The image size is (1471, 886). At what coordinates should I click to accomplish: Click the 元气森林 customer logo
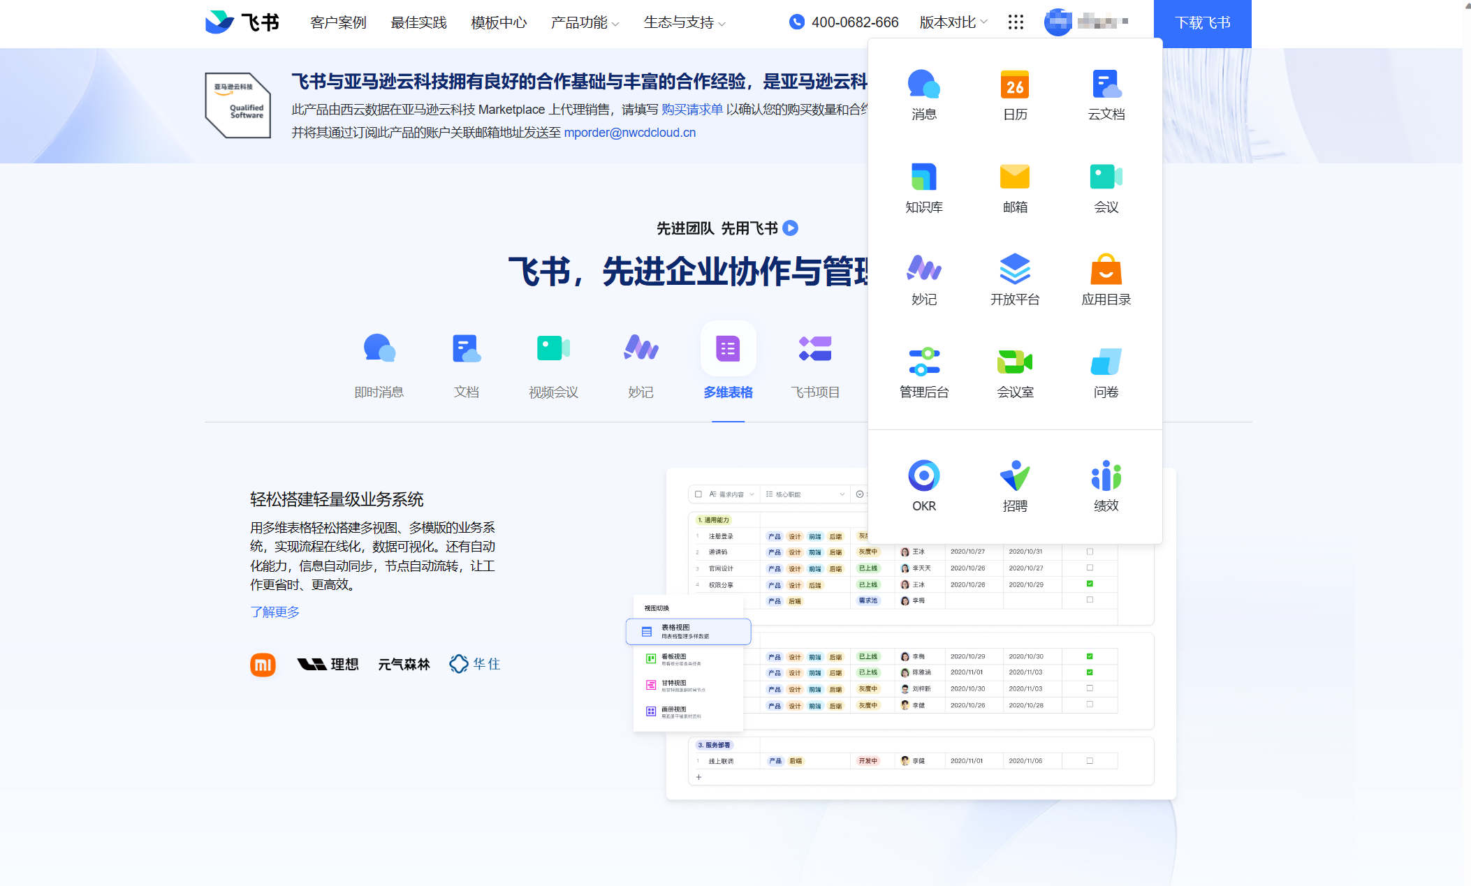[x=404, y=665]
